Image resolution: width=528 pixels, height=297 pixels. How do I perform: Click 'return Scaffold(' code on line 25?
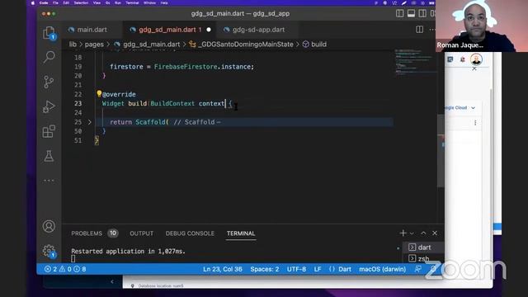[x=139, y=122]
